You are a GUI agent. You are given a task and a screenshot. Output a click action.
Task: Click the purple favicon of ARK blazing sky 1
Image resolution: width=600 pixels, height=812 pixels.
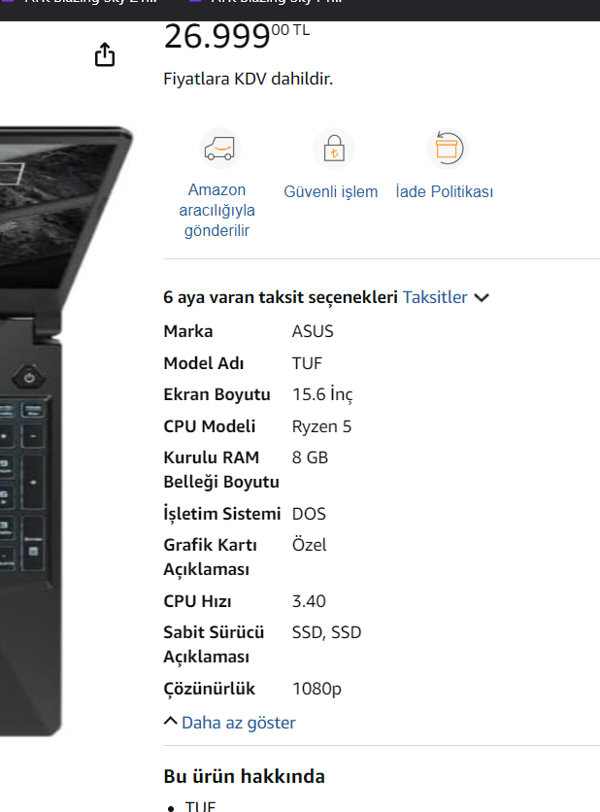pos(195,2)
